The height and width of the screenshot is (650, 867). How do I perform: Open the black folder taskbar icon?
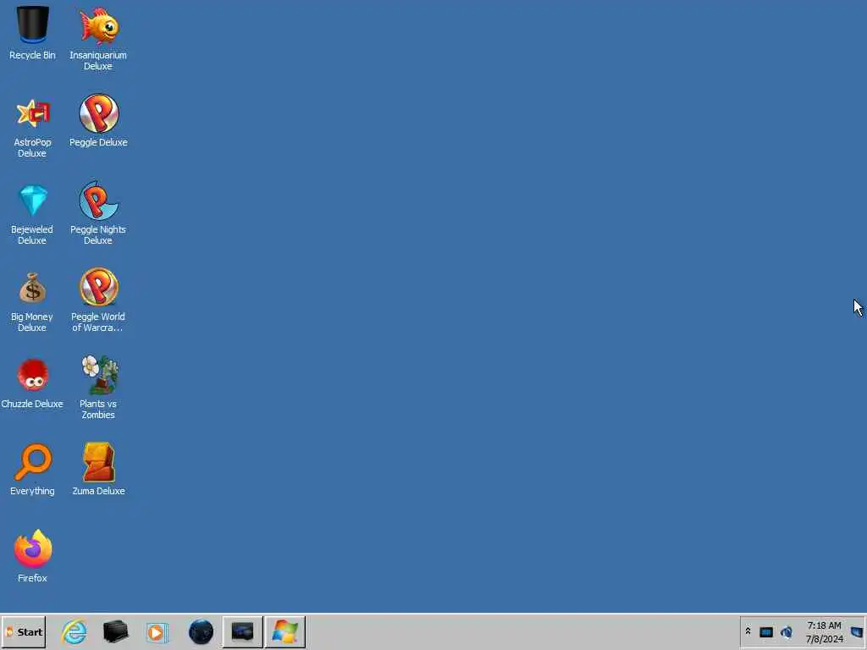coord(115,631)
